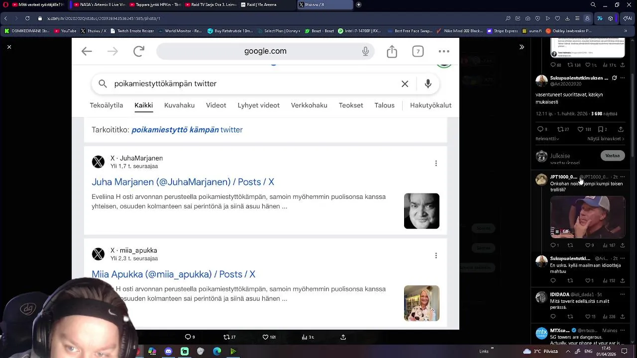Click the Opera menu logo
This screenshot has height=358, width=637.
point(5,4)
